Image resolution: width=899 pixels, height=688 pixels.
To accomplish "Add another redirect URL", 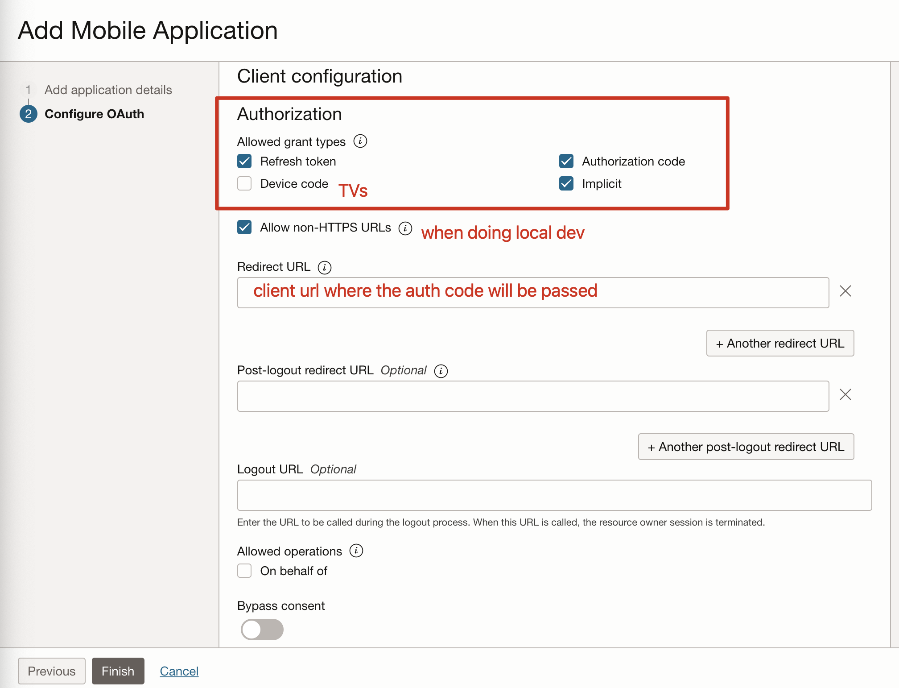I will click(x=780, y=344).
